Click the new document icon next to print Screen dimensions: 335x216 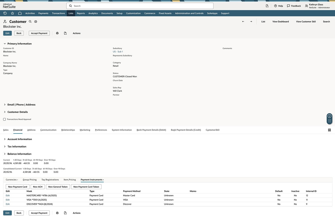(x=65, y=33)
